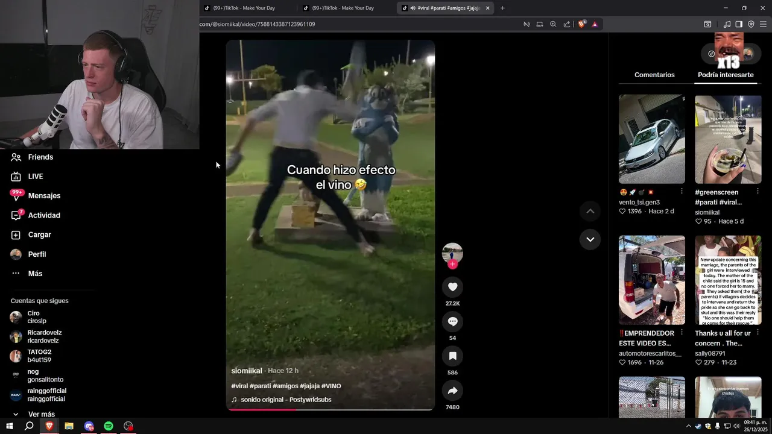Viewport: 772px width, 434px height.
Task: Open Steam icon in system tray
Action: tap(698, 426)
